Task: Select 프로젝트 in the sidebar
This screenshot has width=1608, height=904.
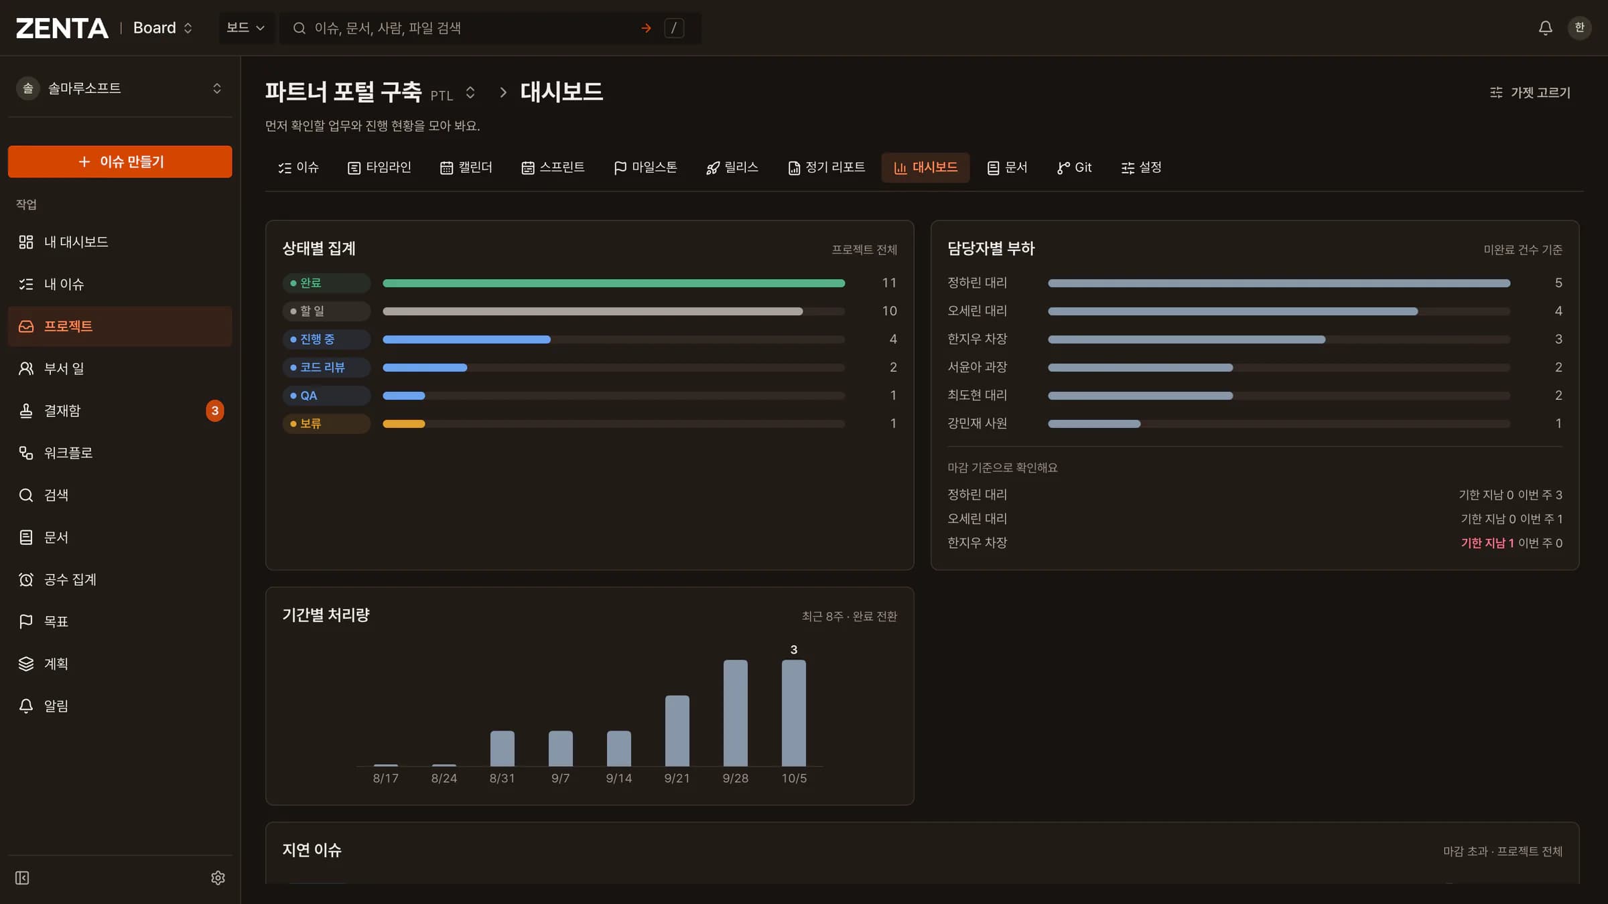Action: point(120,326)
